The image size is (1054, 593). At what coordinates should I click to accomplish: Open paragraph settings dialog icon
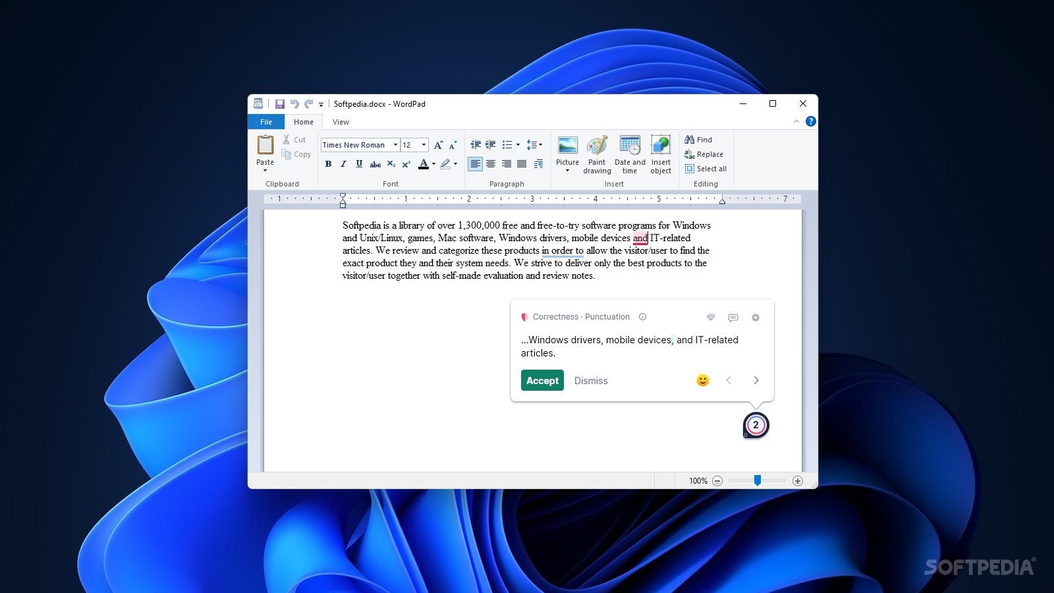click(x=538, y=164)
